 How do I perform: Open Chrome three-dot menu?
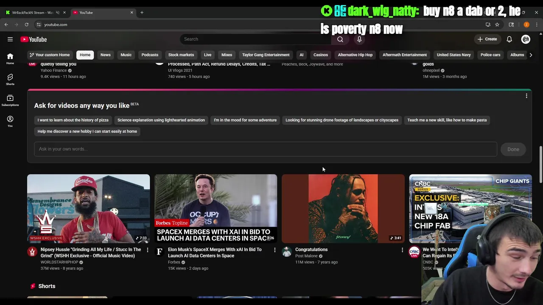537,25
